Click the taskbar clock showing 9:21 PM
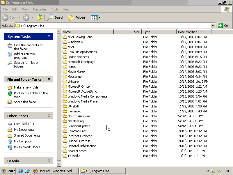 point(223,171)
